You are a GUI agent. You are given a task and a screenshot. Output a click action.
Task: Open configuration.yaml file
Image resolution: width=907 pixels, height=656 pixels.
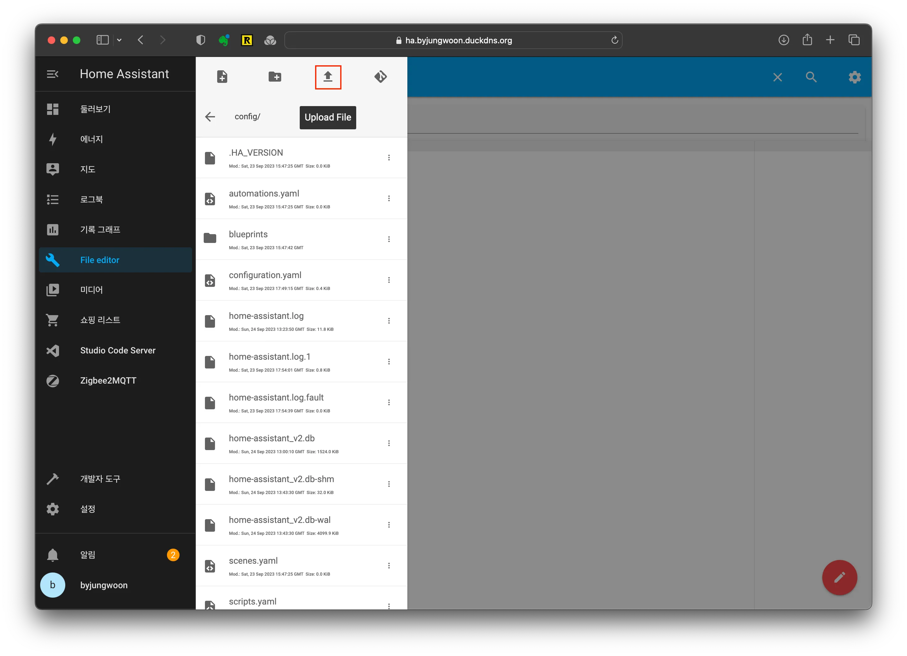(x=302, y=280)
